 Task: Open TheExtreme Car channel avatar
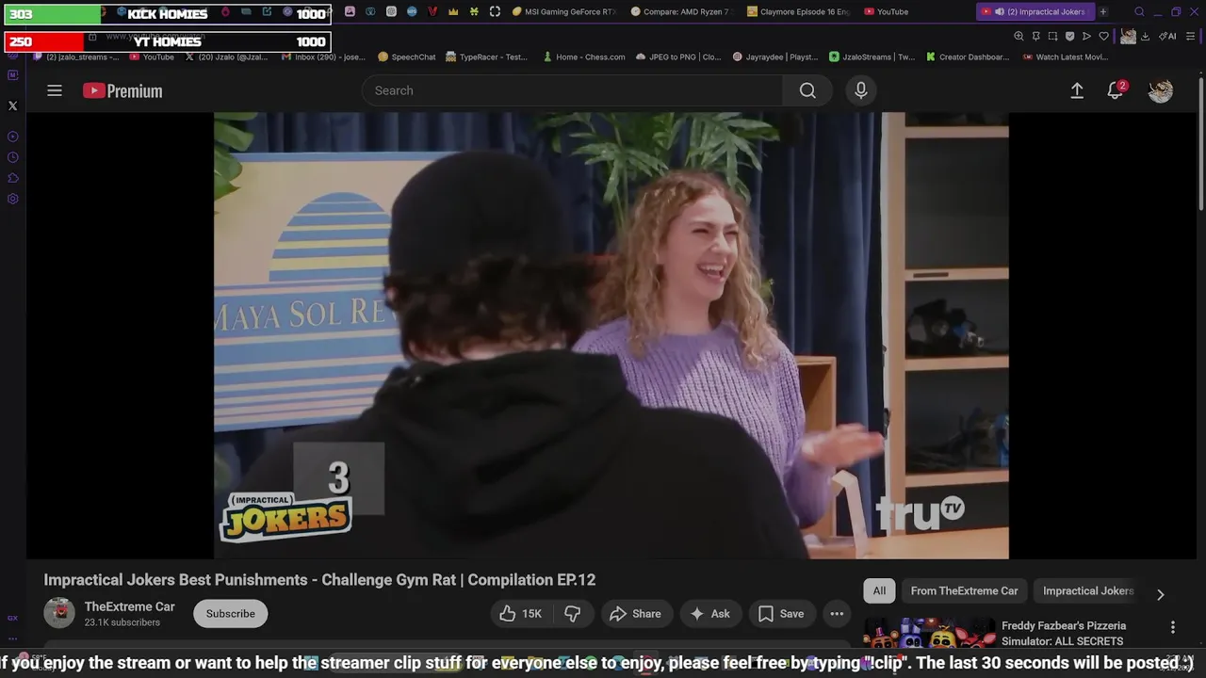tap(59, 613)
